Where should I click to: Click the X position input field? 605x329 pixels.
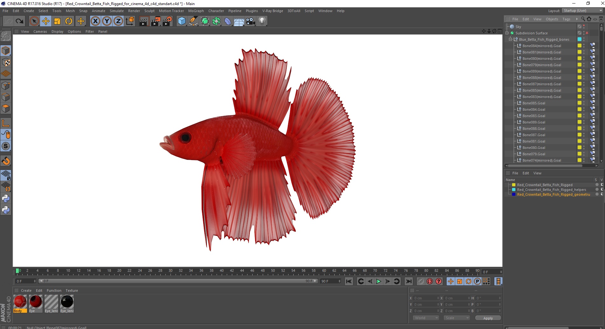click(426, 298)
